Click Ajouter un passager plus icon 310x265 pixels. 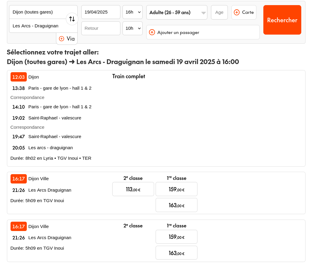(x=152, y=32)
